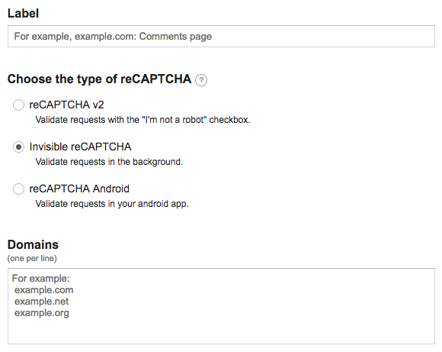Click the '(one per line)' hint text

(x=32, y=259)
